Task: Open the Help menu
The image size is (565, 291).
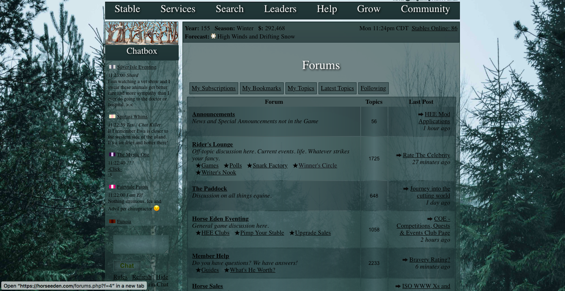Action: tap(327, 9)
